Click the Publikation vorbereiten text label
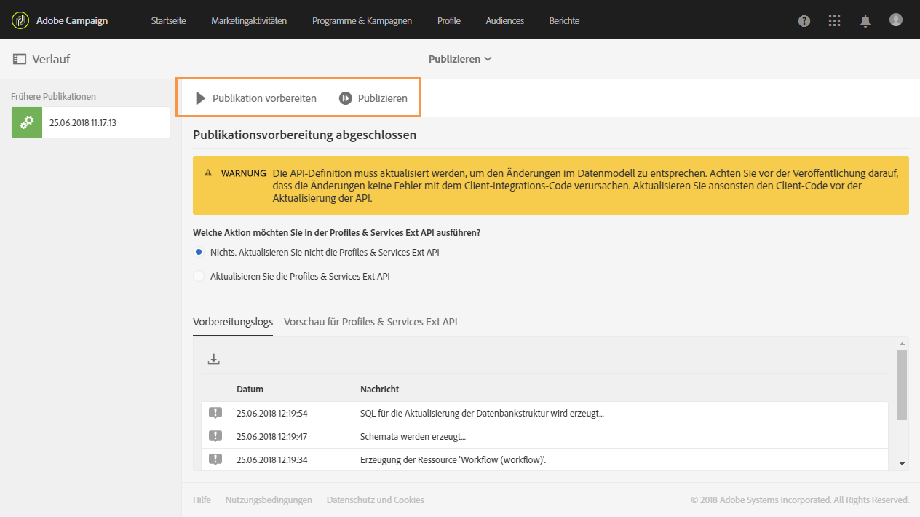 264,98
